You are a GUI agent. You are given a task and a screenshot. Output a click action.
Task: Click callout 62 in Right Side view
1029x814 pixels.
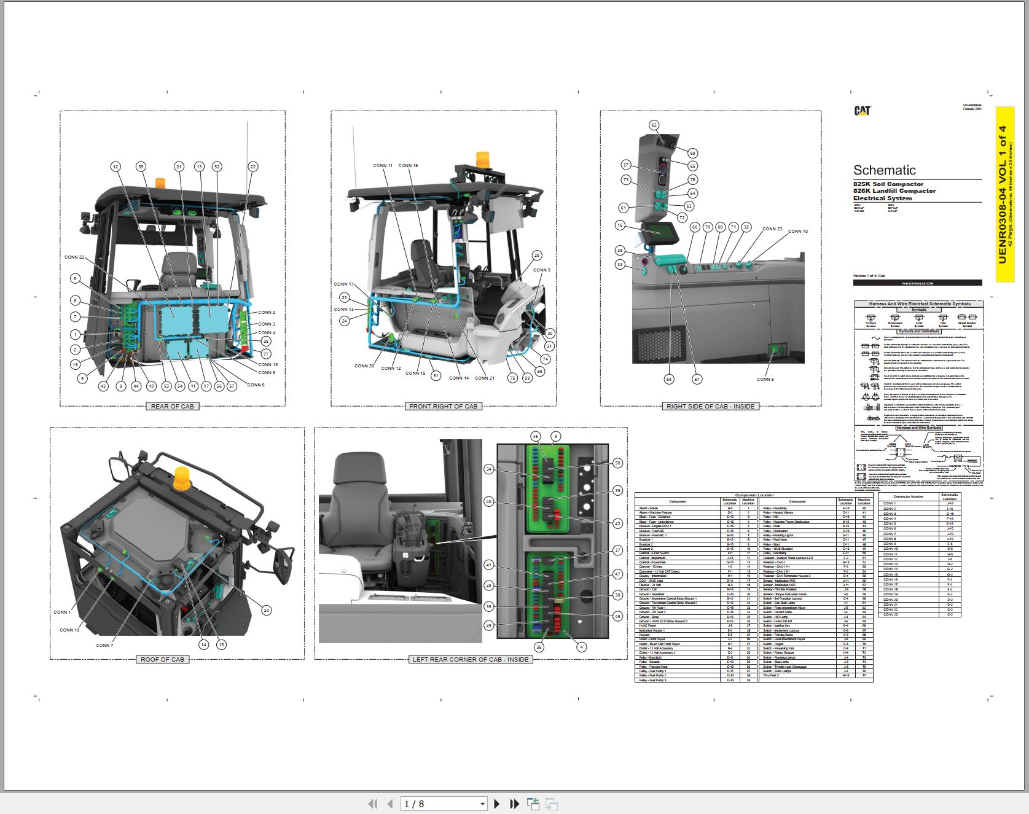[654, 125]
